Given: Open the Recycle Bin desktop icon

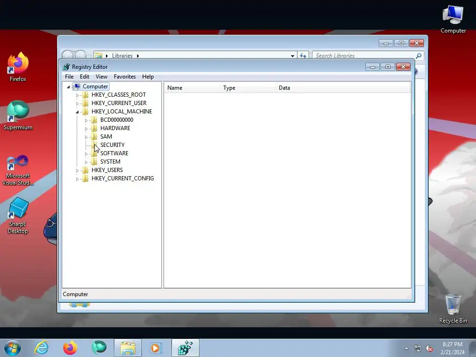Looking at the screenshot, I should (453, 309).
